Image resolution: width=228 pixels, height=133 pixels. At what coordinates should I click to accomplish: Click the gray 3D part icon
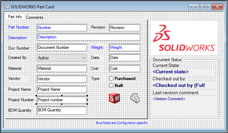tap(135, 98)
